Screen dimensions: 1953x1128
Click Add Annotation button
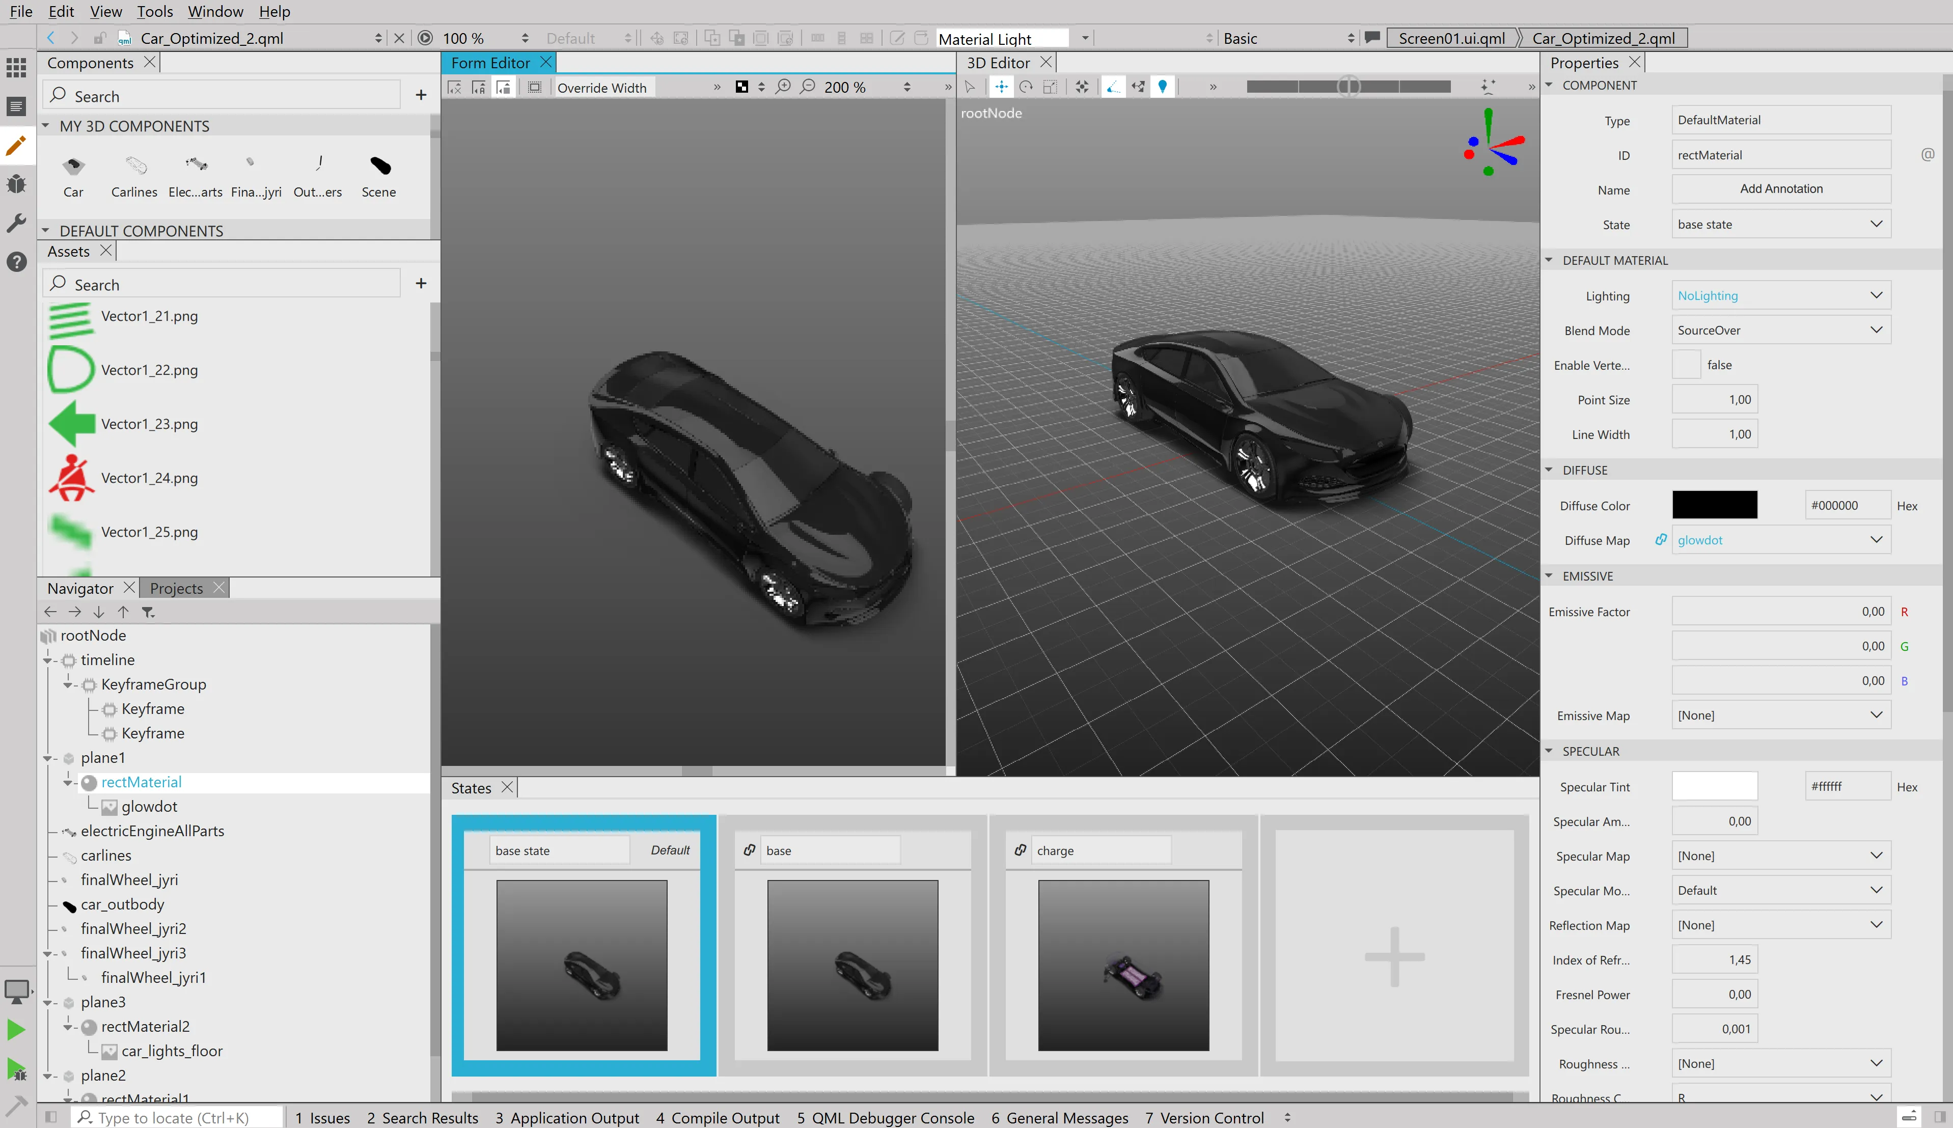tap(1780, 189)
